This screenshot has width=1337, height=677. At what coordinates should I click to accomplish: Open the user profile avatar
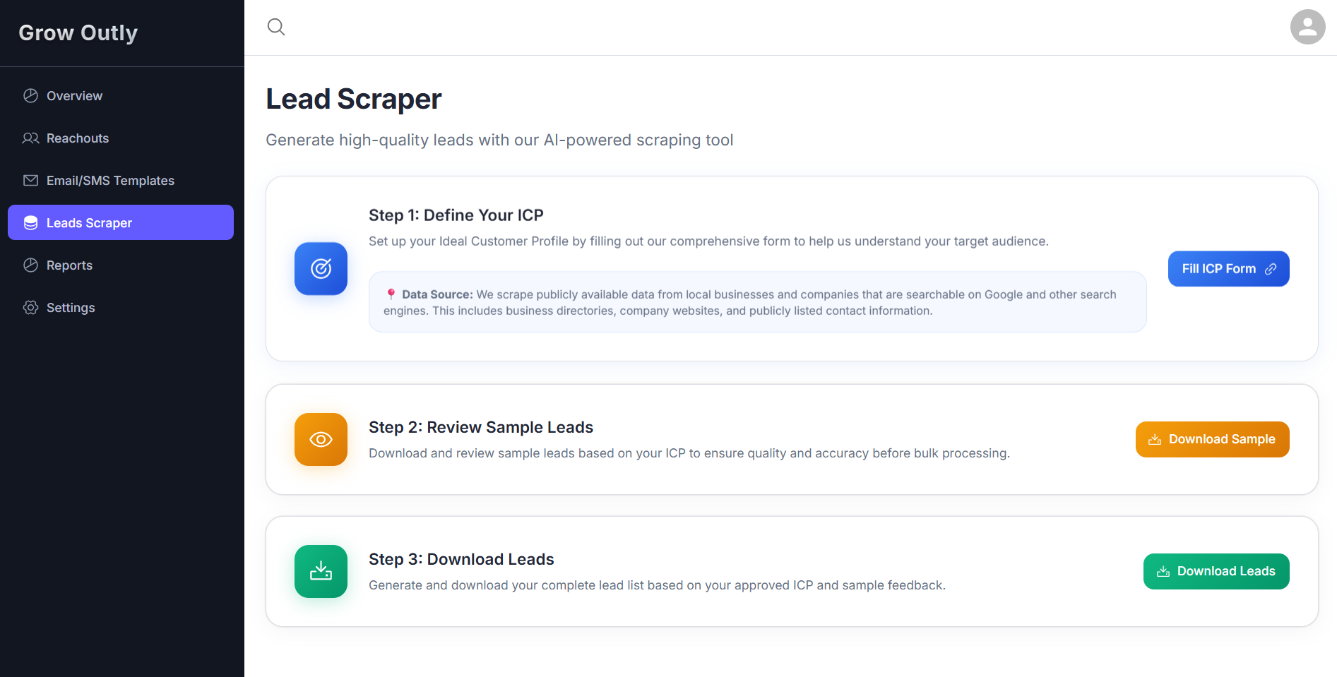[x=1307, y=27]
